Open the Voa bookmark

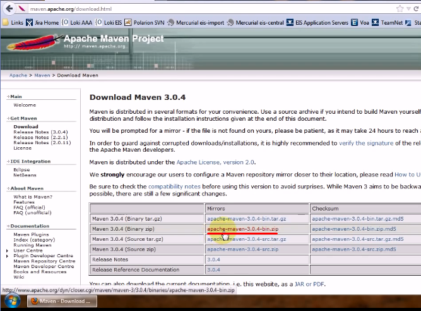coord(360,23)
